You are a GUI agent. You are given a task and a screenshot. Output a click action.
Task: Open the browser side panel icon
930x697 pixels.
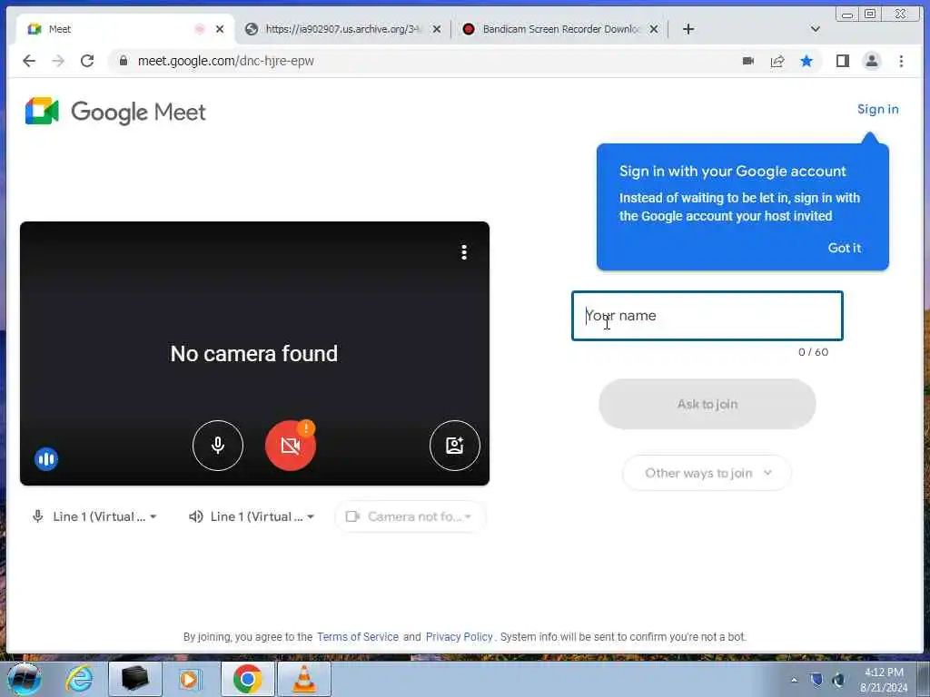click(842, 61)
